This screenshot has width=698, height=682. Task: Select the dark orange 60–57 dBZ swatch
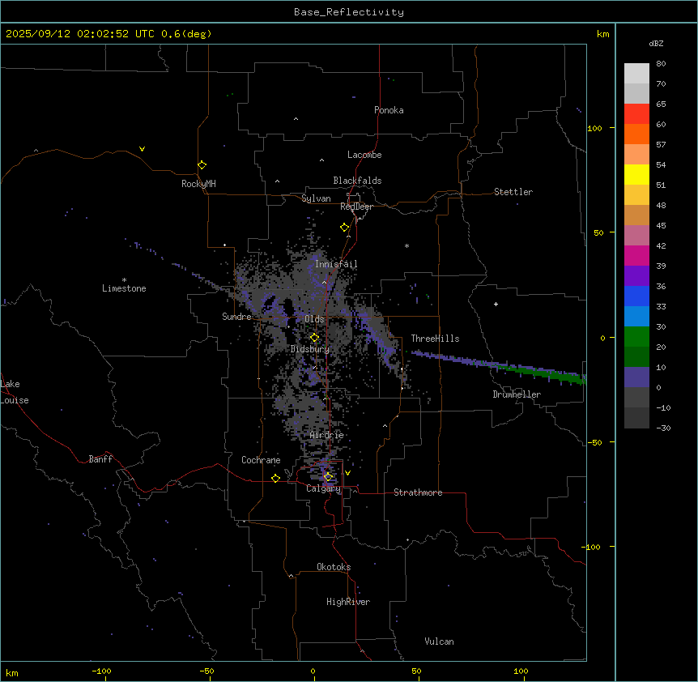coord(636,134)
